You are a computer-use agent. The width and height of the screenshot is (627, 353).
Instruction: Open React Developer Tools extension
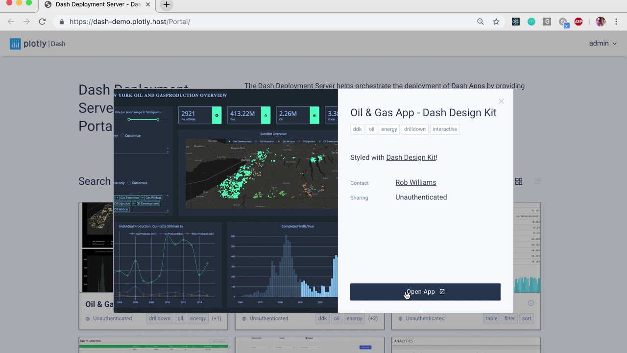[x=516, y=22]
